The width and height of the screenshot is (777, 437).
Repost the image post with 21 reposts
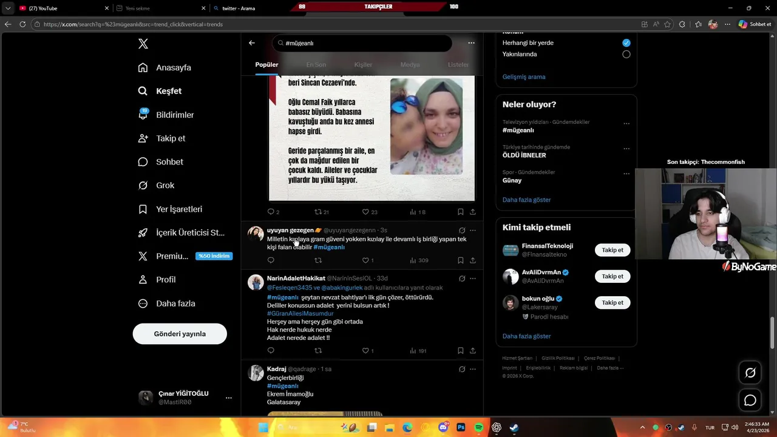pos(322,212)
